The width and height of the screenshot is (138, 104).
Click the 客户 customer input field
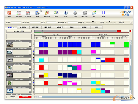click(52, 23)
